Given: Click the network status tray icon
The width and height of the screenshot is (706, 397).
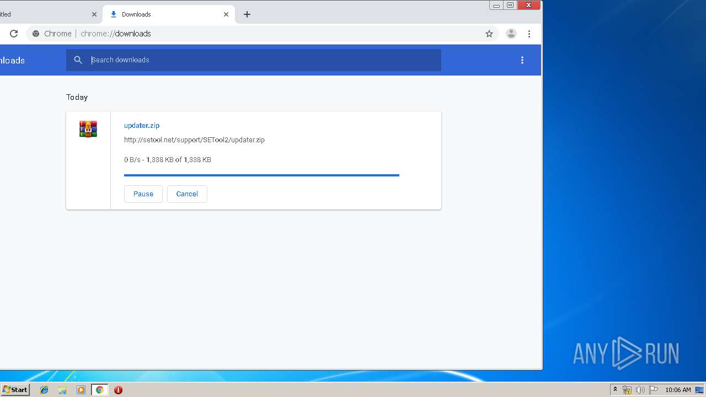Looking at the screenshot, I should coord(627,390).
